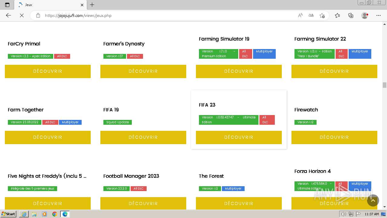The image size is (387, 218).
Task: Click the page vertical scrollbar thumb
Action: [385, 85]
